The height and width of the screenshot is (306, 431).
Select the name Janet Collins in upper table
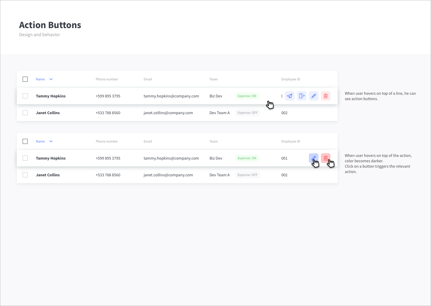(48, 113)
